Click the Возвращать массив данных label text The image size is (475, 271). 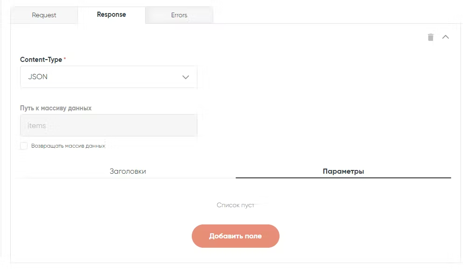(68, 146)
